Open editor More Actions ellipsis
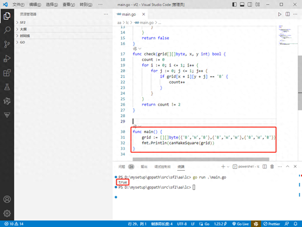The image size is (302, 227). pyautogui.click(x=295, y=14)
